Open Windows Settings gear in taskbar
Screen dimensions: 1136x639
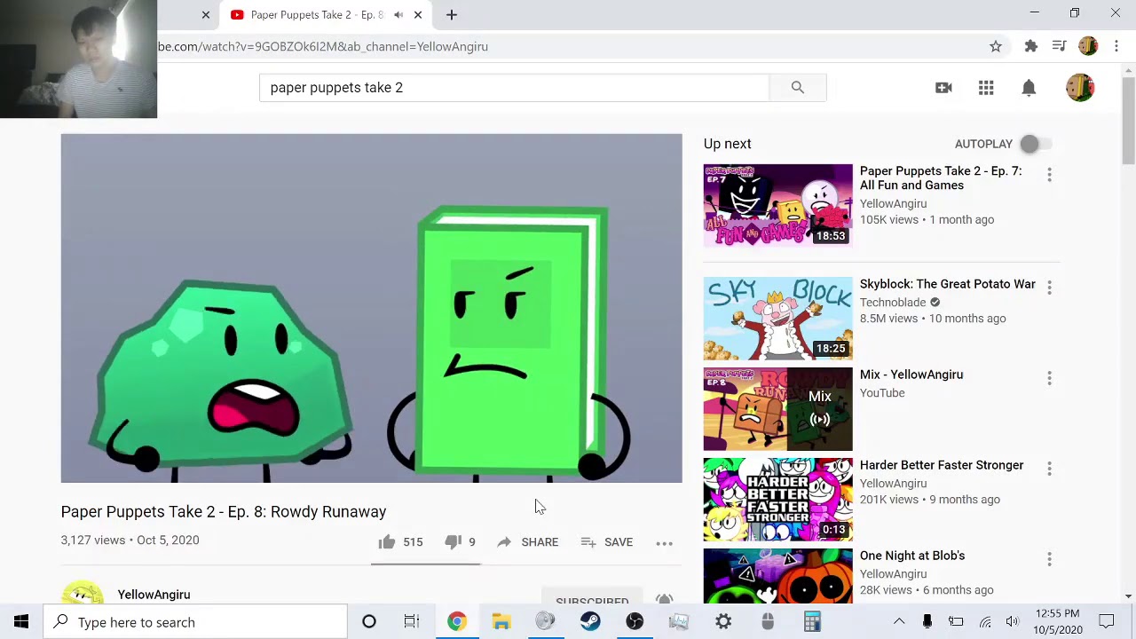pos(723,622)
